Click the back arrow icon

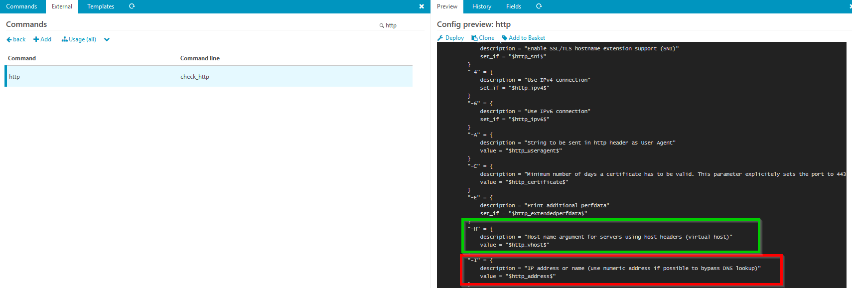(x=9, y=39)
